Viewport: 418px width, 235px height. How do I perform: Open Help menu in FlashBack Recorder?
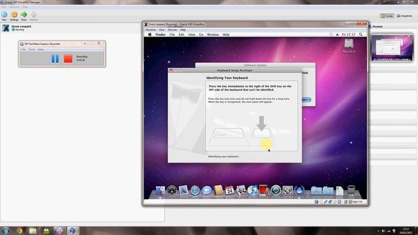[x=40, y=50]
